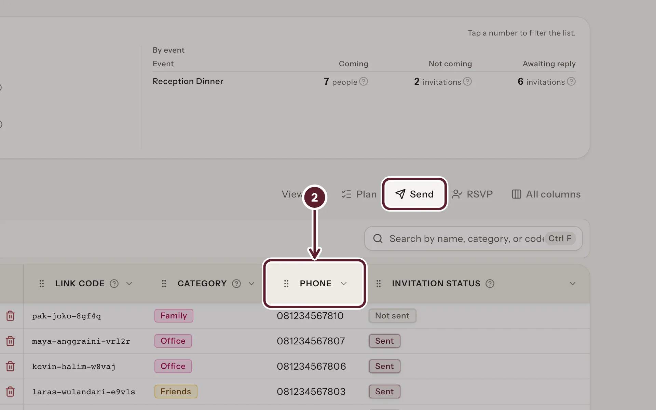Screen dimensions: 656x410
Task: Click the Not sent status badge
Action: [392, 316]
